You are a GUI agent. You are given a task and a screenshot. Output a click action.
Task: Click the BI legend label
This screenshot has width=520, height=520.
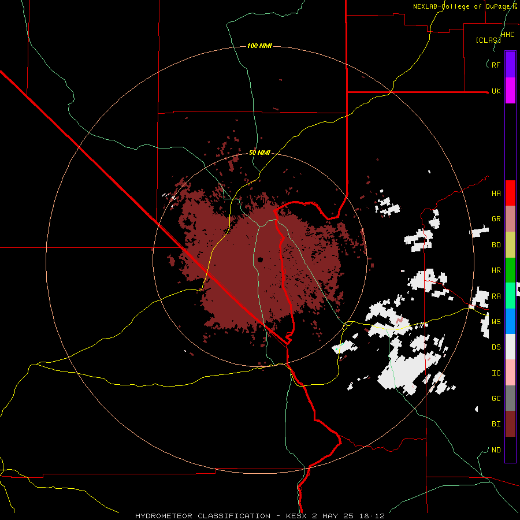(496, 424)
